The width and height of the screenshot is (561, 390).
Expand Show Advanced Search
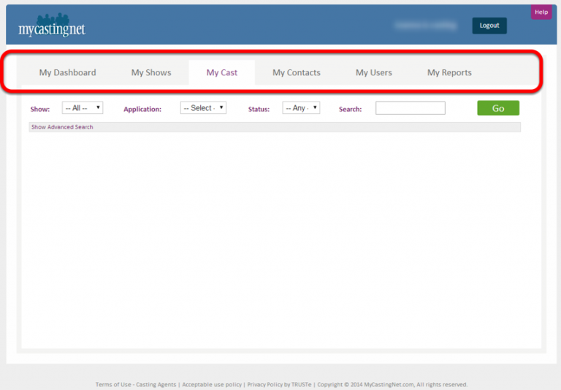(x=62, y=127)
